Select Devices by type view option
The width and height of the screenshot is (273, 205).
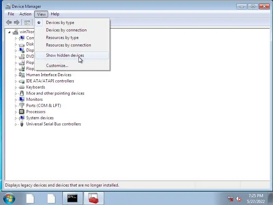click(72, 23)
